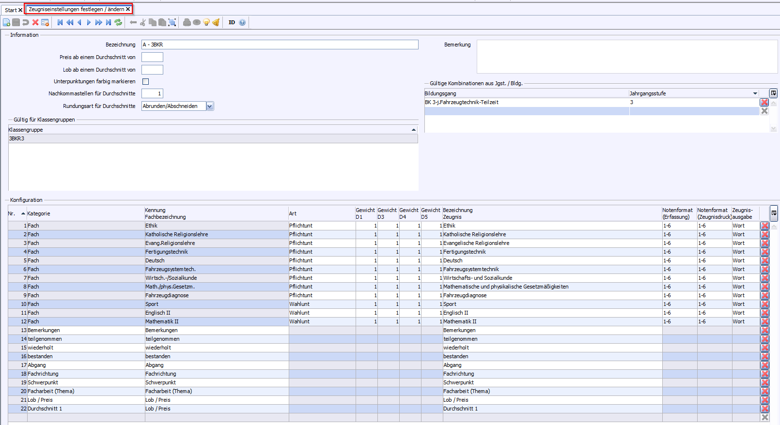This screenshot has height=425, width=780.
Task: Open help via blue question mark icon
Action: pos(242,22)
